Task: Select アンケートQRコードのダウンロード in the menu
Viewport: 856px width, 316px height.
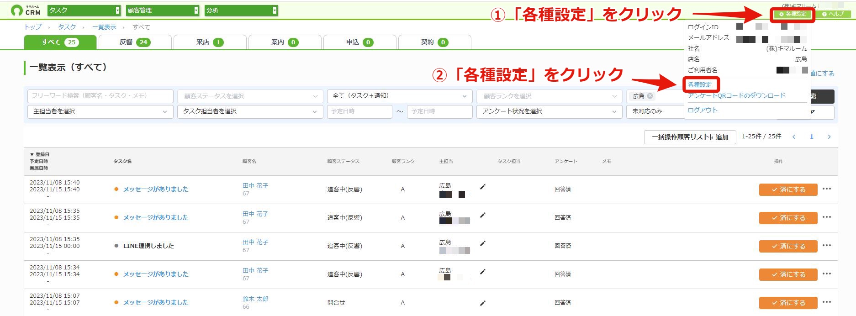Action: [737, 95]
